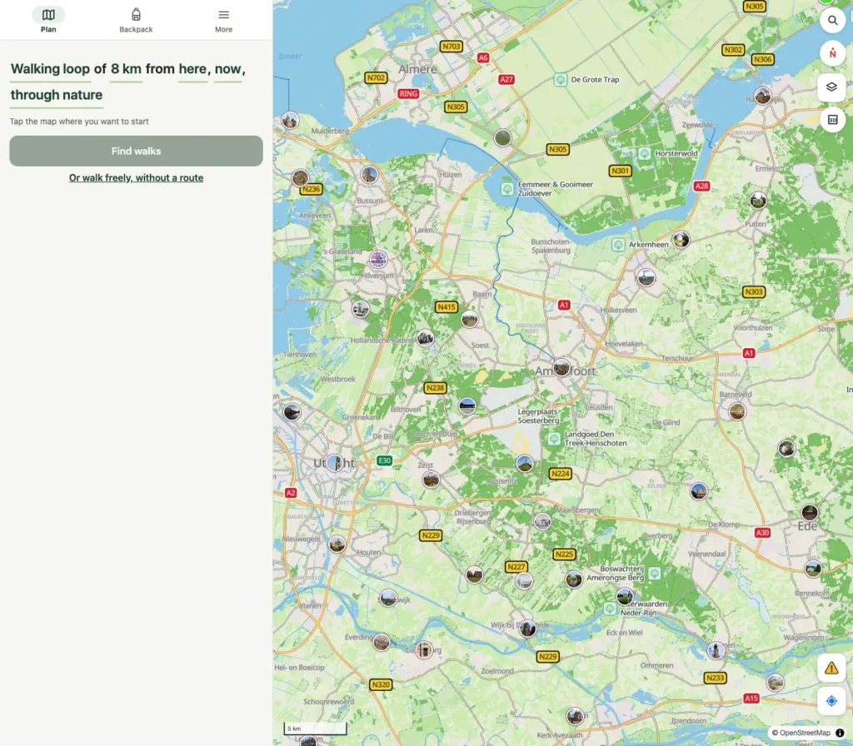This screenshot has height=746, width=853.
Task: Change the '8 km' distance option
Action: coord(127,69)
